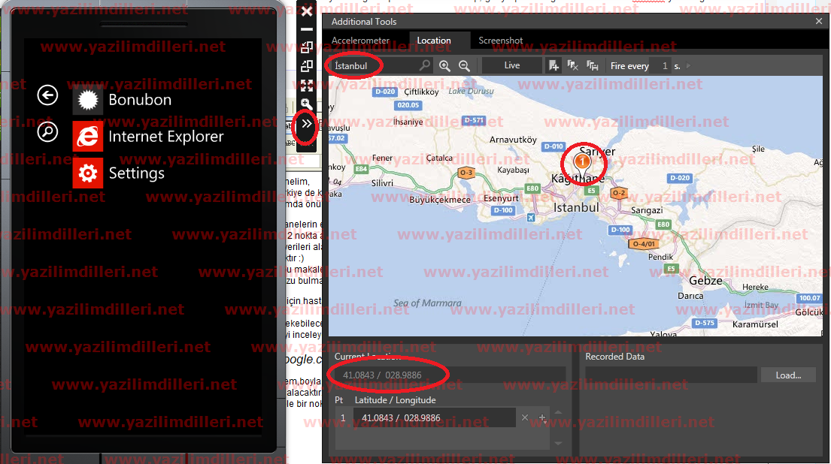The image size is (831, 464).
Task: Click the Current Location coordinates field
Action: click(450, 375)
